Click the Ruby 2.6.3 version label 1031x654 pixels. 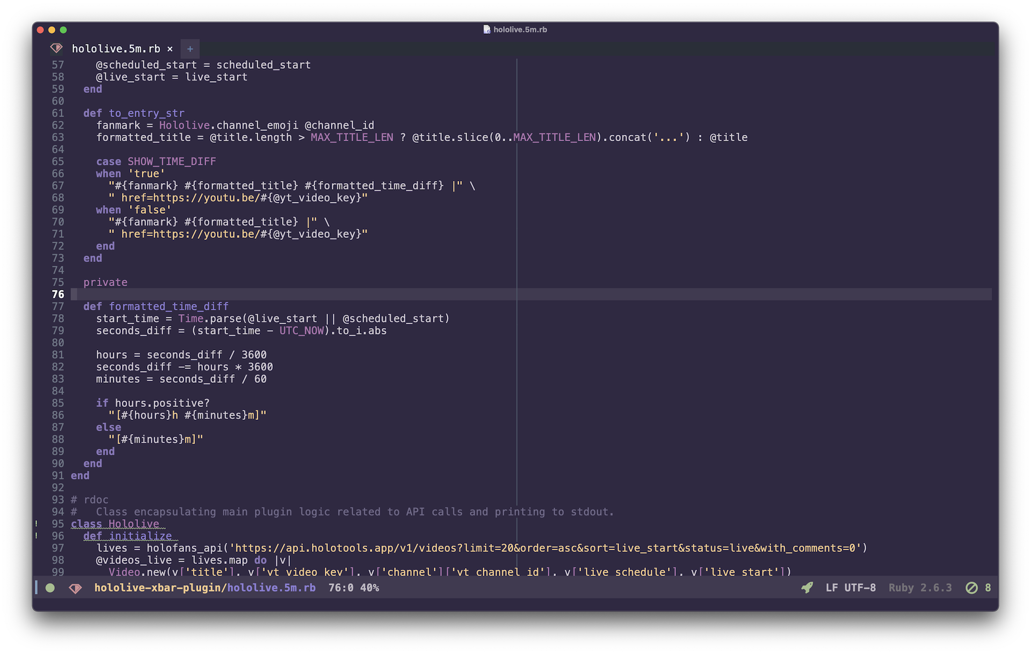(920, 588)
